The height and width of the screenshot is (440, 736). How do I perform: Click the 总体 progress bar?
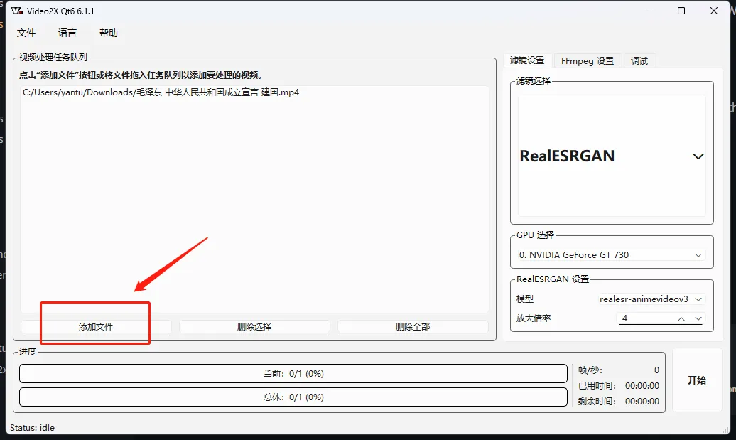click(x=293, y=397)
